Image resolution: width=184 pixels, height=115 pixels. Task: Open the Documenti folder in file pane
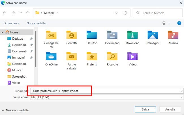click(112, 38)
